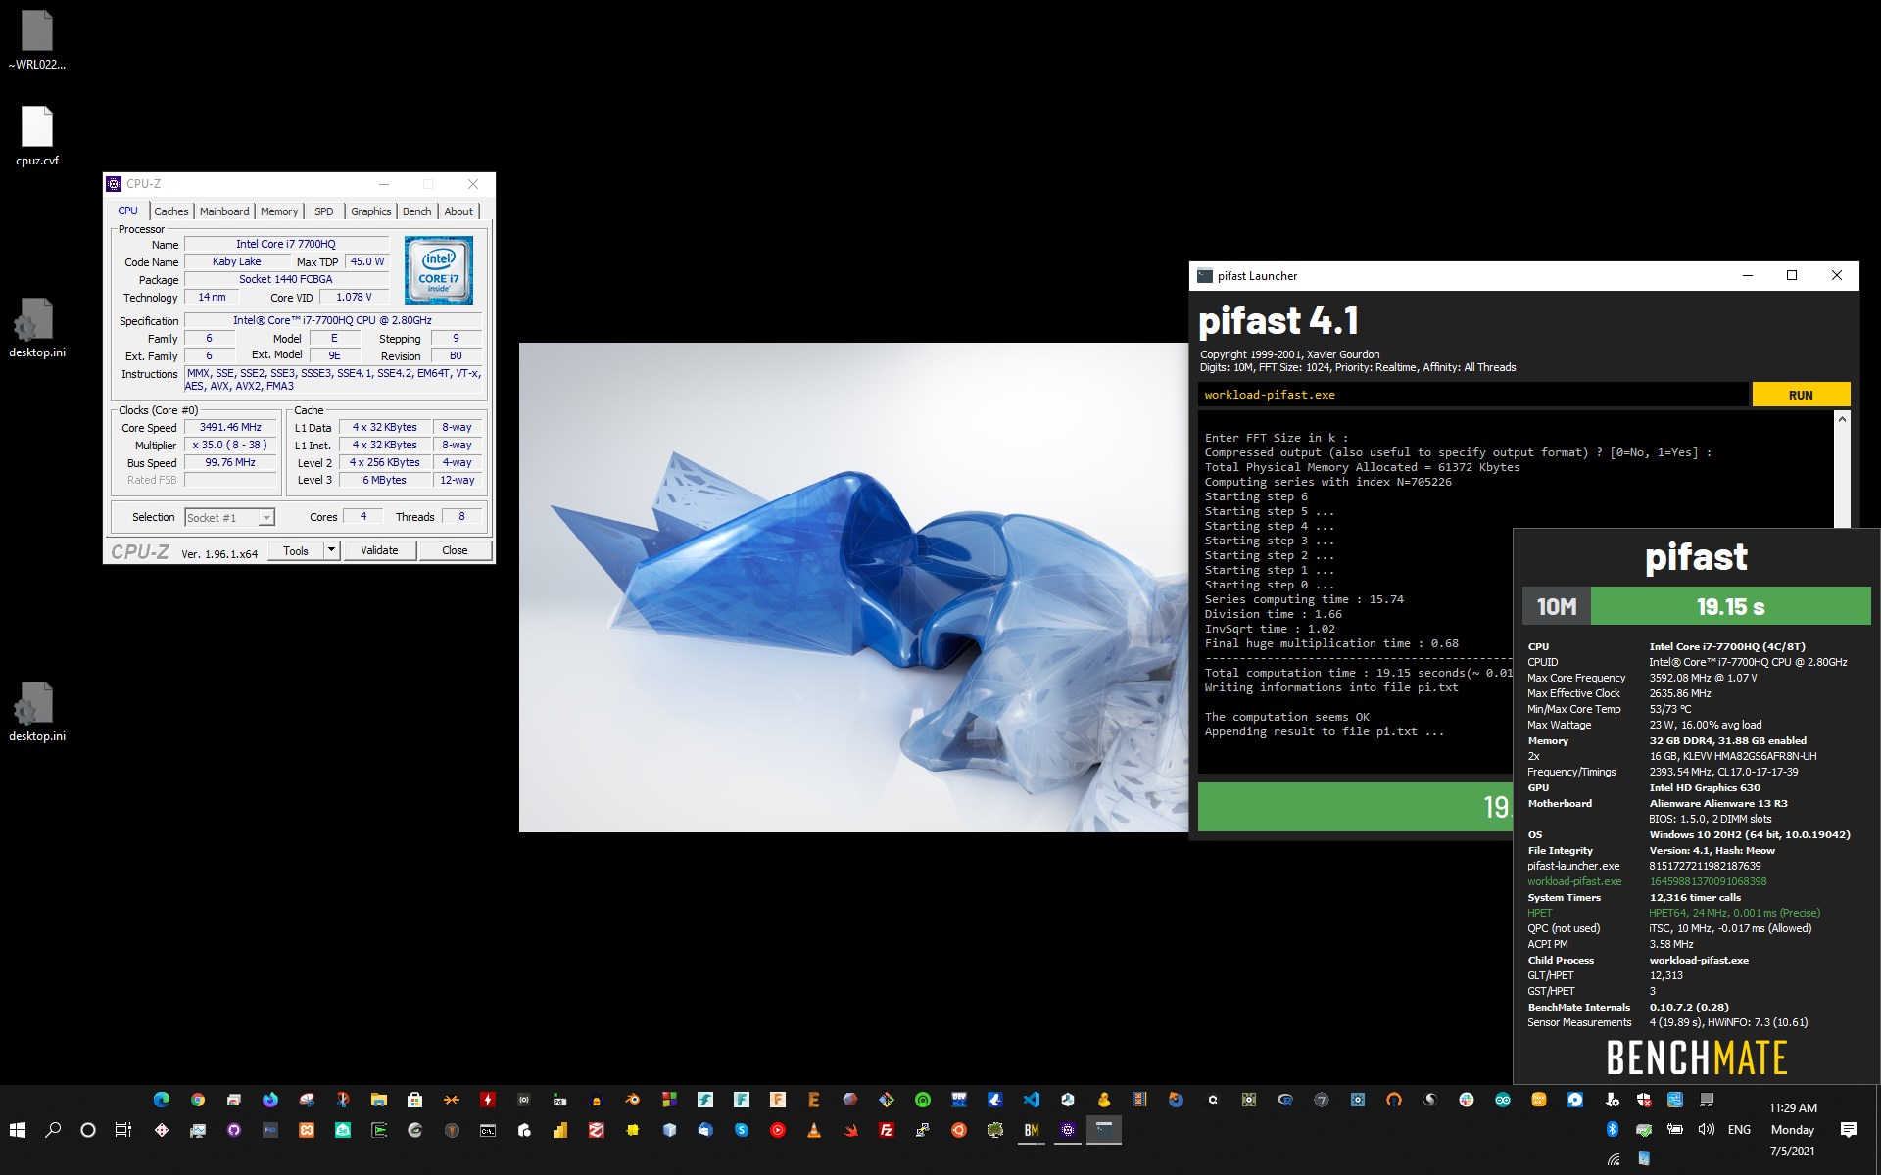Viewport: 1881px width, 1175px height.
Task: Click CPU-Z Name field Intel Core i7 7700HQ
Action: [x=285, y=244]
